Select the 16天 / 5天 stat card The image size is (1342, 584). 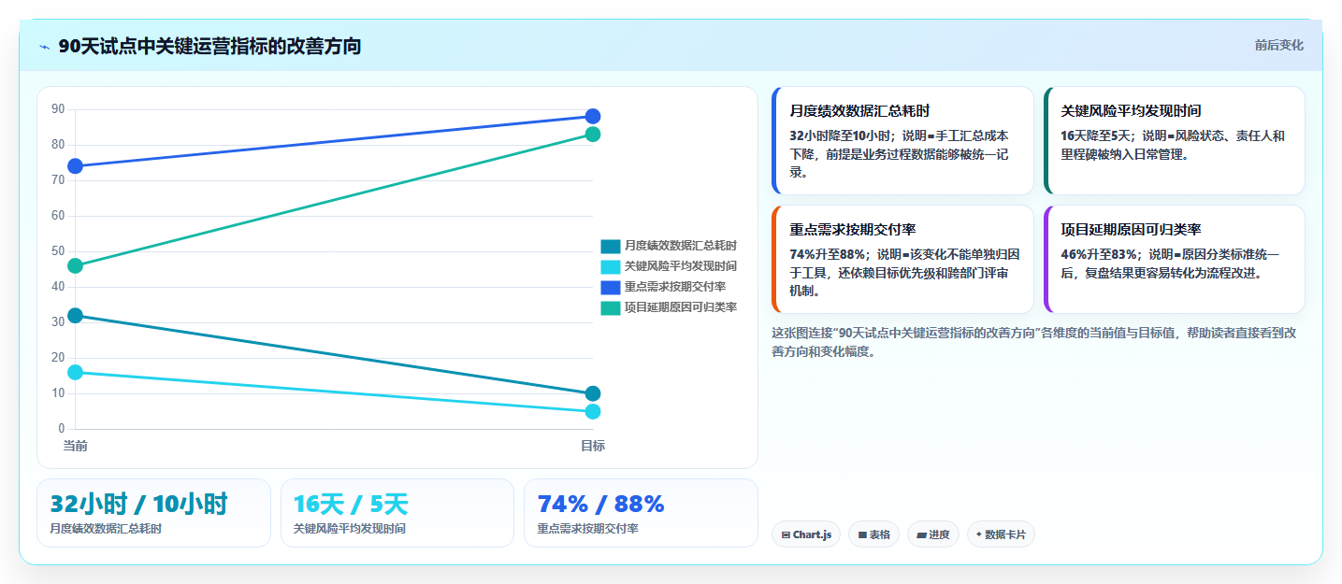tap(397, 513)
